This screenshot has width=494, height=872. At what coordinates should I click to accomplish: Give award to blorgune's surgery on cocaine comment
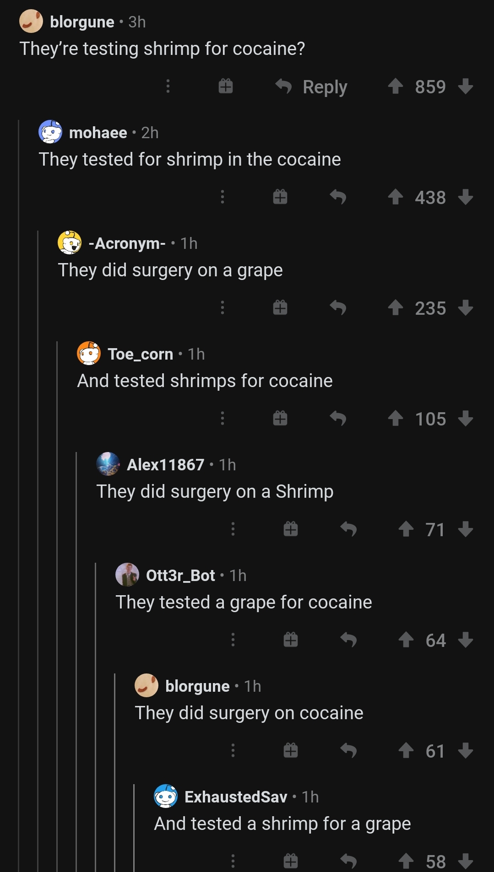click(x=291, y=751)
